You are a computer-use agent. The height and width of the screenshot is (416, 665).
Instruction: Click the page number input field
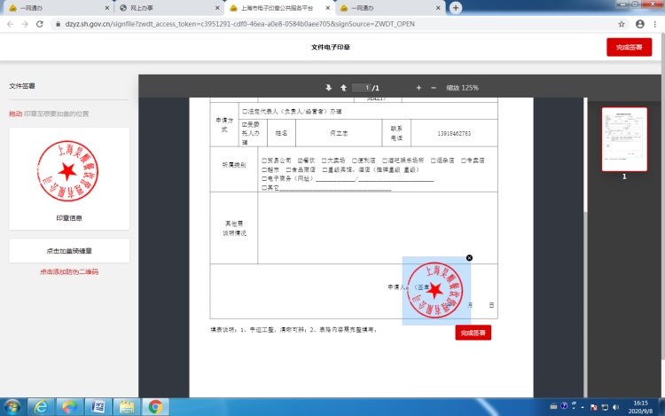(x=361, y=88)
